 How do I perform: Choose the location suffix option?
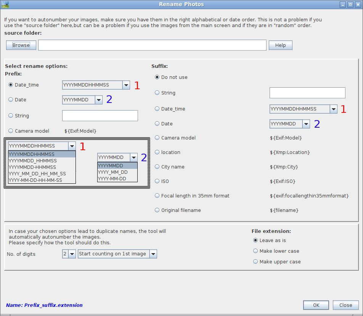(x=157, y=152)
